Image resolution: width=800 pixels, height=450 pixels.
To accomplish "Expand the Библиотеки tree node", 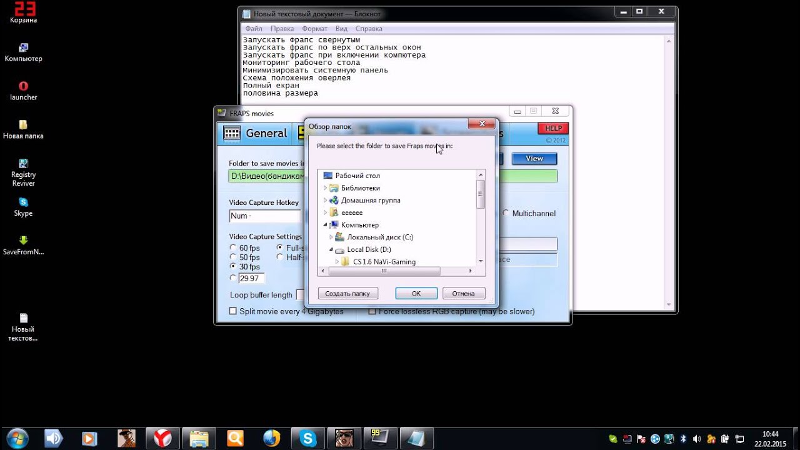I will click(325, 188).
